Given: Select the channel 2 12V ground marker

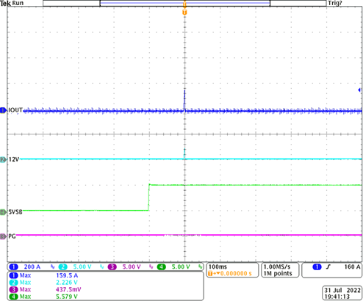Looking at the screenshot, I should coord(3,160).
